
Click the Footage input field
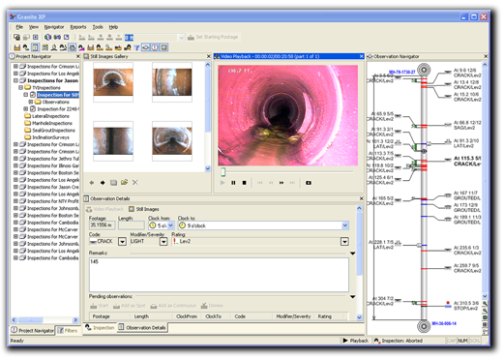click(x=102, y=225)
